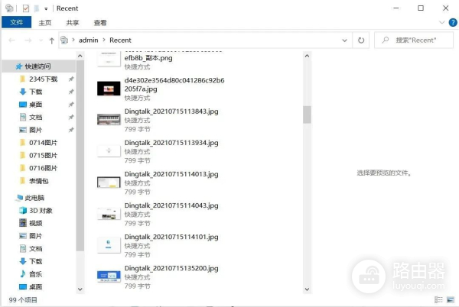459x307 pixels.
Task: Switch to the 查看 ribbon tab
Action: click(x=100, y=22)
